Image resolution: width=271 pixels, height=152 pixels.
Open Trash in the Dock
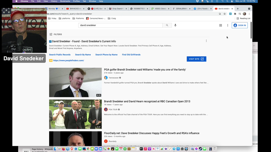215,149
